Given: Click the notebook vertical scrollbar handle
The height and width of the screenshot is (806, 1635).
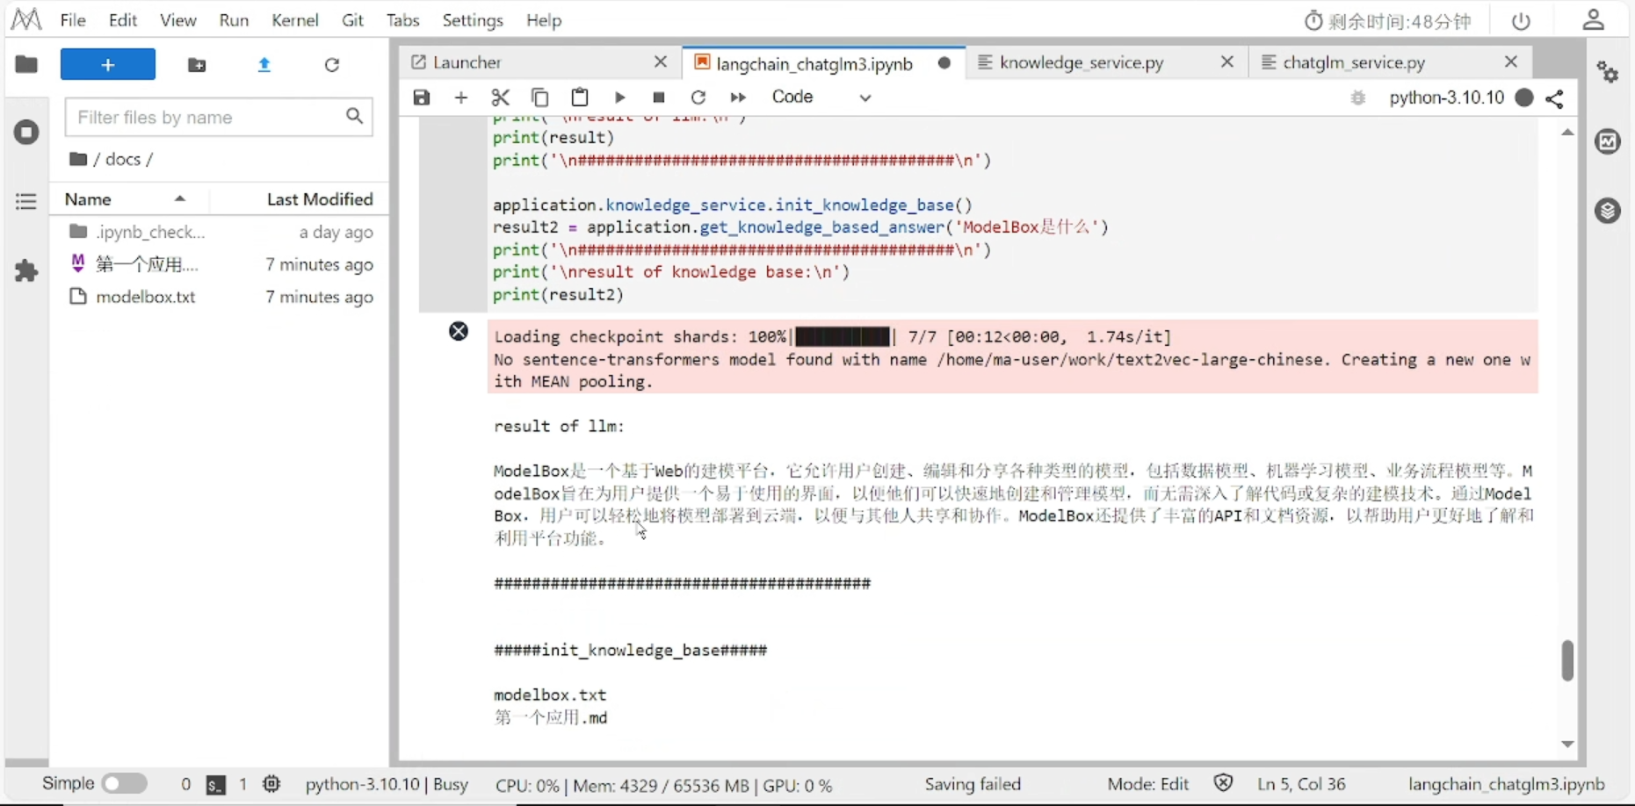Looking at the screenshot, I should click(1567, 661).
